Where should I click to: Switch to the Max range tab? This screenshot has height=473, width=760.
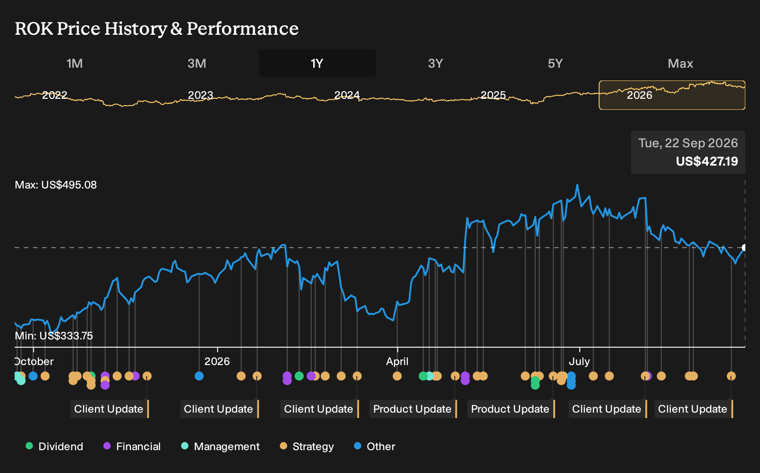[x=680, y=63]
